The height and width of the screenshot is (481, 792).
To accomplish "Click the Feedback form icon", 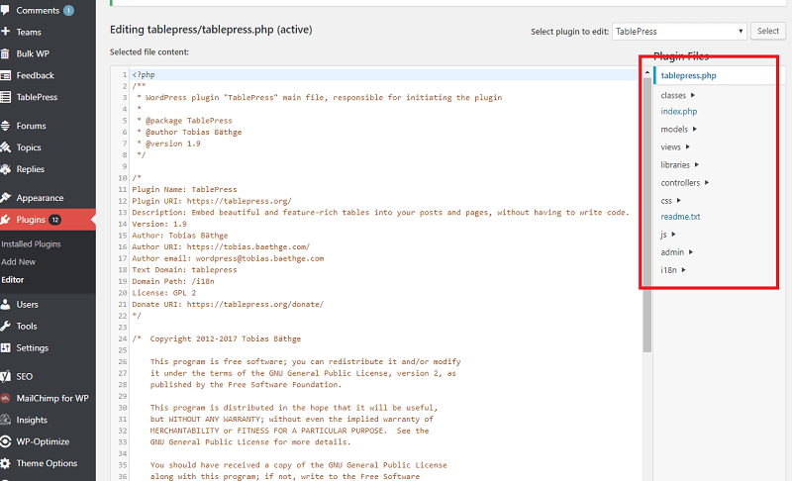I will (x=5, y=75).
